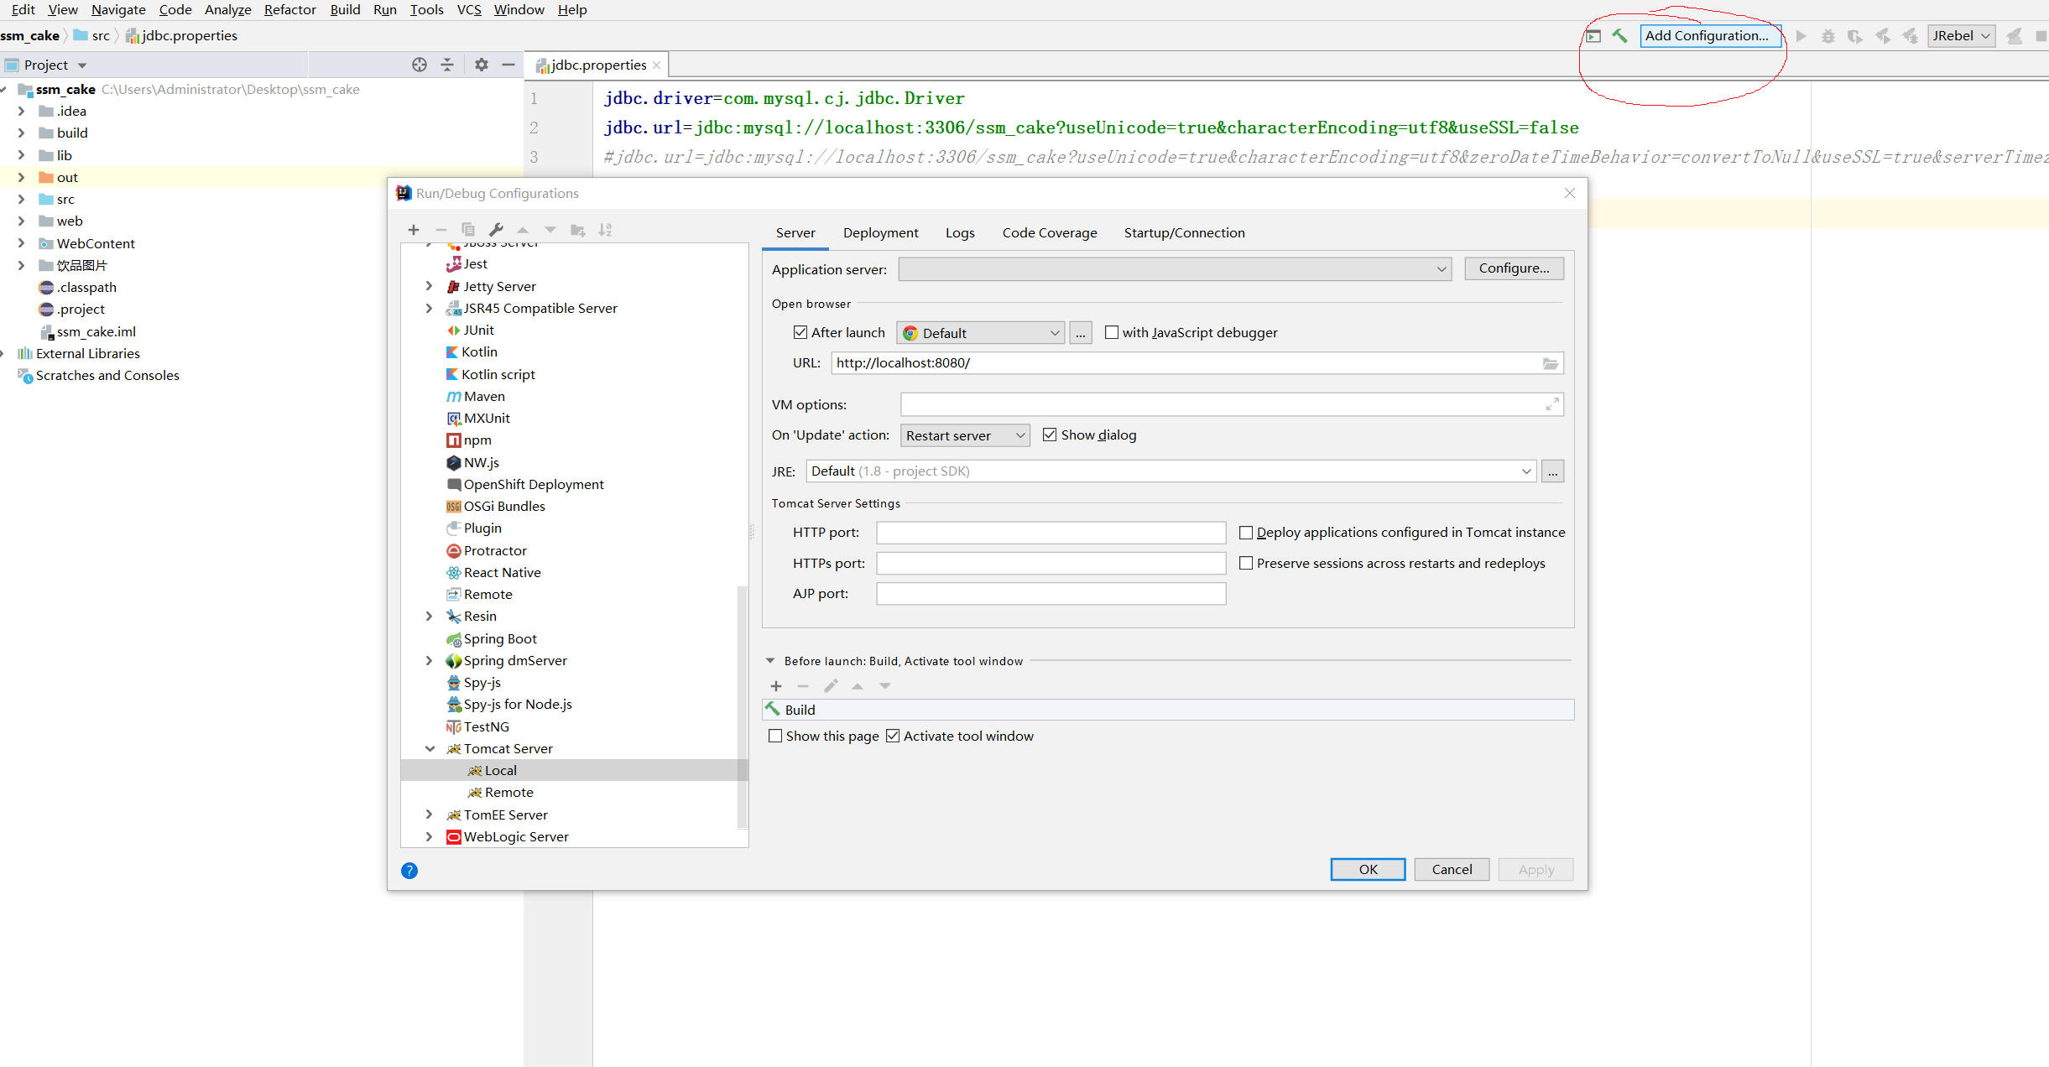Open the Refactor menu
Viewport: 2049px width, 1067px height.
coord(289,10)
